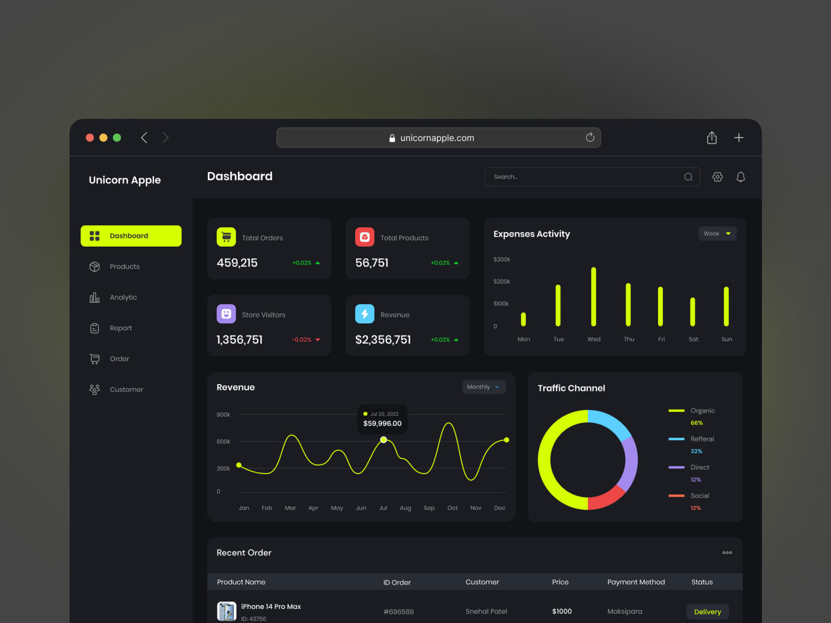Viewport: 831px width, 623px height.
Task: Open the Monthly dropdown on Revenue chart
Action: point(483,387)
